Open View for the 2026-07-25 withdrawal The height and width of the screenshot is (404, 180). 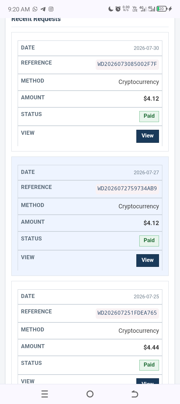pos(148,381)
